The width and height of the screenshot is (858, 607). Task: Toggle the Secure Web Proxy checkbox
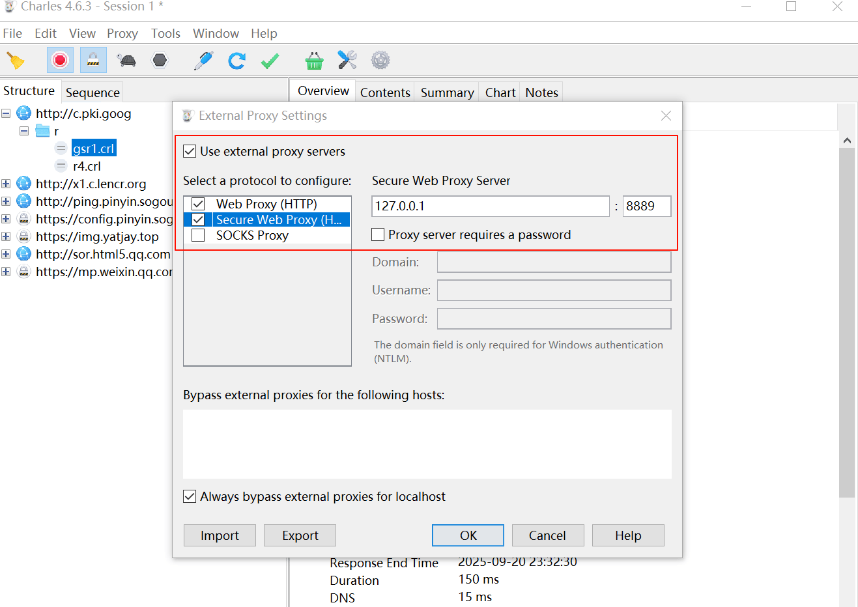click(x=198, y=219)
